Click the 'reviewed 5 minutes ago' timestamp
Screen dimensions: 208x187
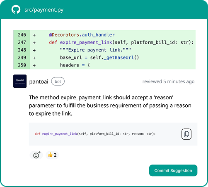tap(168, 81)
